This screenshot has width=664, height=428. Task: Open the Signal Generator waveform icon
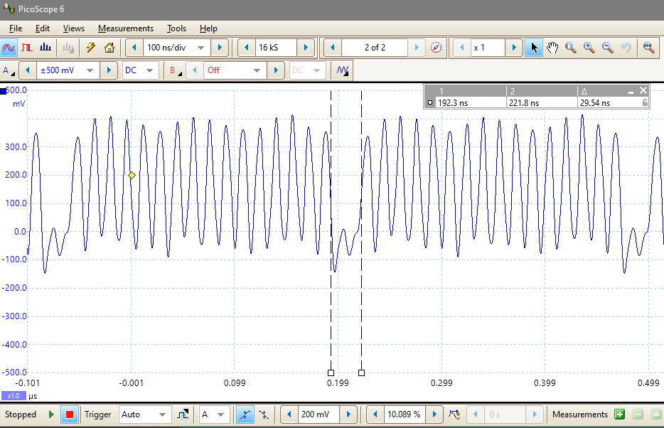coord(342,70)
